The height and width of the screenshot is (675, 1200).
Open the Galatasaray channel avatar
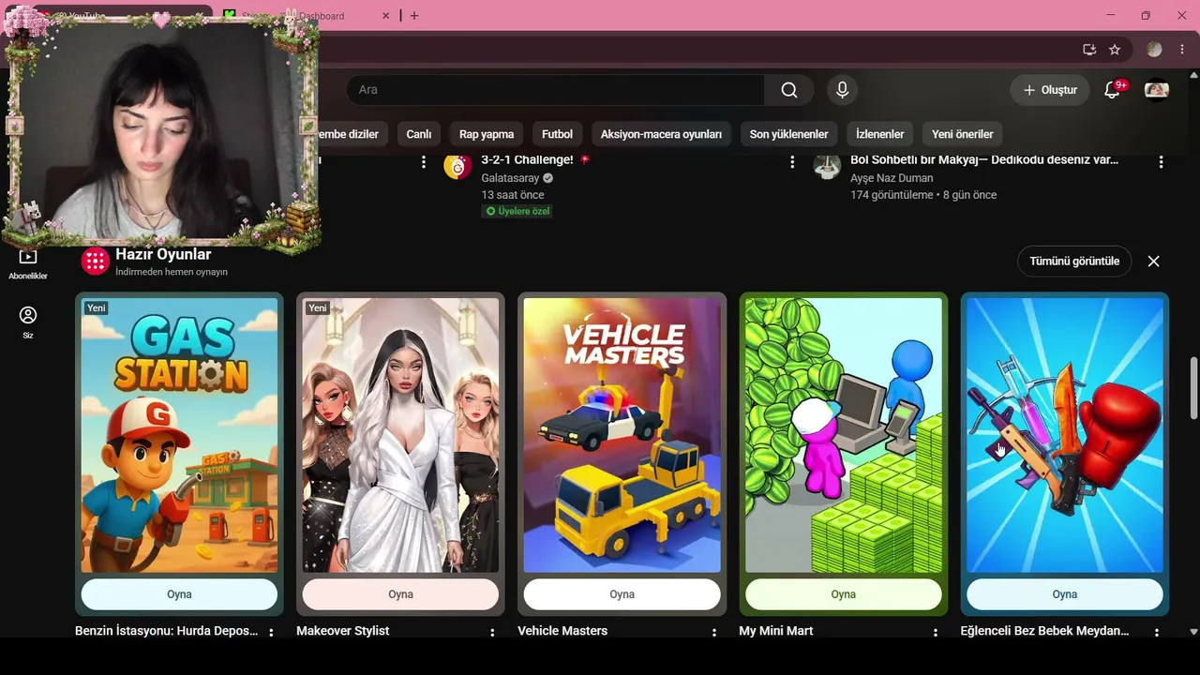[x=457, y=166]
